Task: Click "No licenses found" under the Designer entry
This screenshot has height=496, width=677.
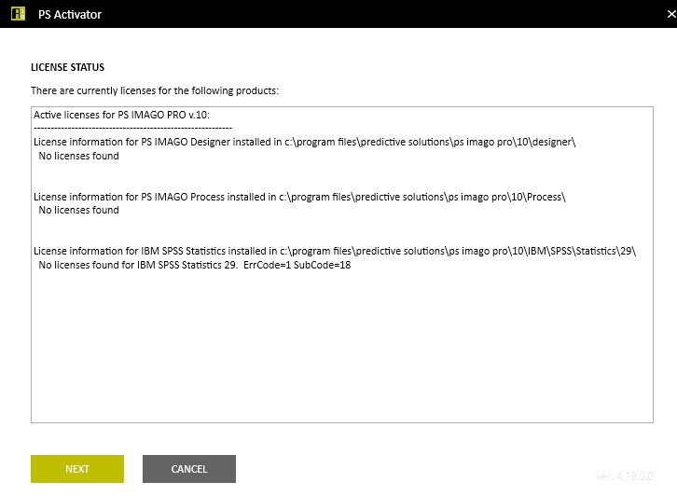Action: click(78, 156)
